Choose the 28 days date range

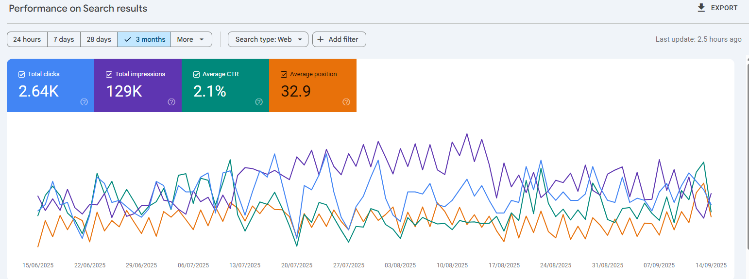(x=99, y=39)
